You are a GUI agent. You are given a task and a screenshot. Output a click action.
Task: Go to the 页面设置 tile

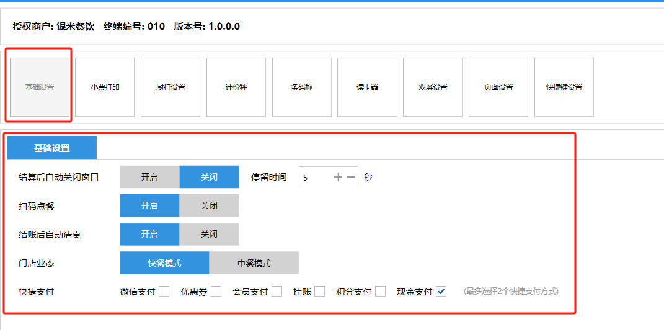coord(498,87)
